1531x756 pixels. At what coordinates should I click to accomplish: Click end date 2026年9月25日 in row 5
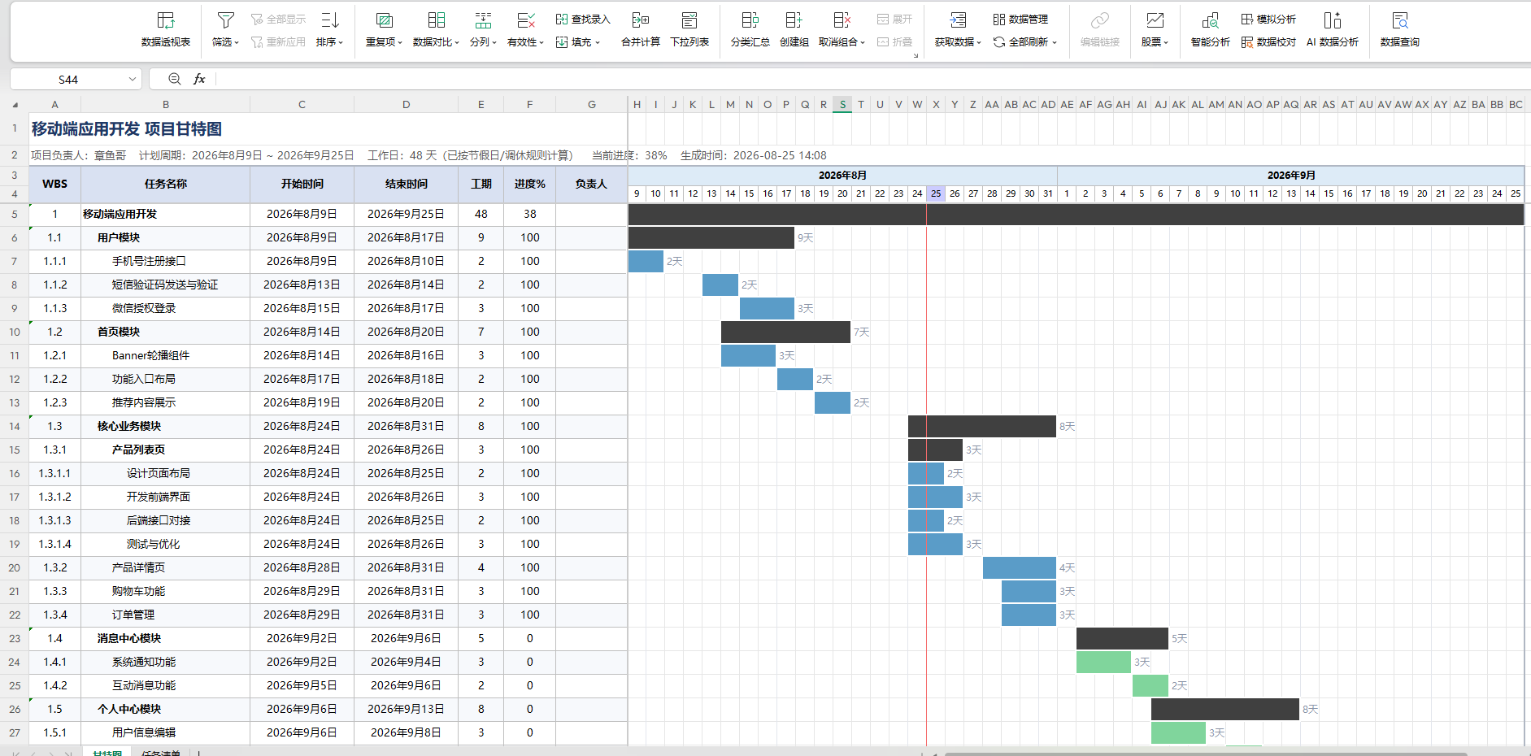tap(406, 214)
